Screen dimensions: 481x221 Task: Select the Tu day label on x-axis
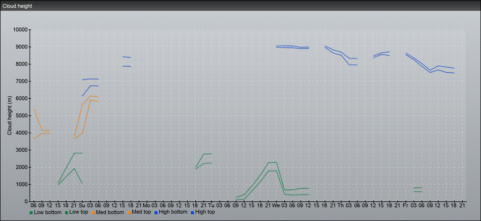tap(211, 205)
